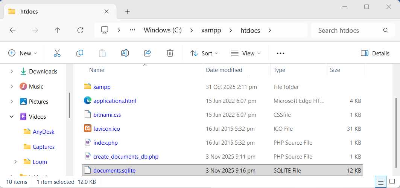
Task: Click the file icon of bitnami.css
Action: point(88,115)
